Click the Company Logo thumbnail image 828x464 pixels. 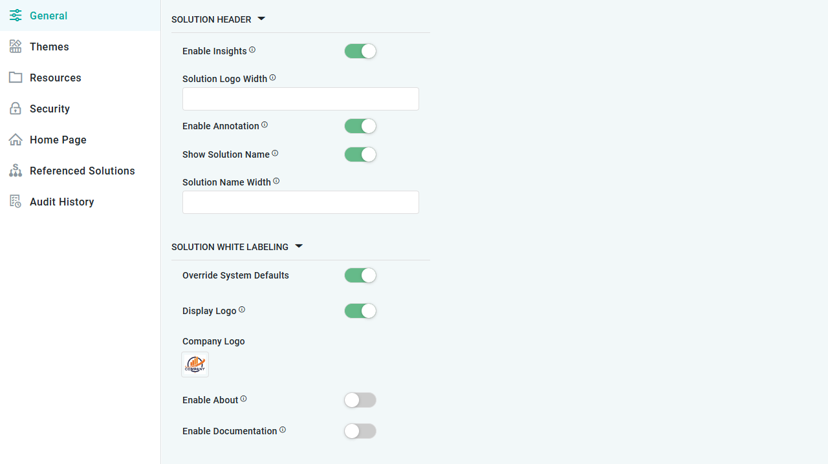pyautogui.click(x=195, y=364)
